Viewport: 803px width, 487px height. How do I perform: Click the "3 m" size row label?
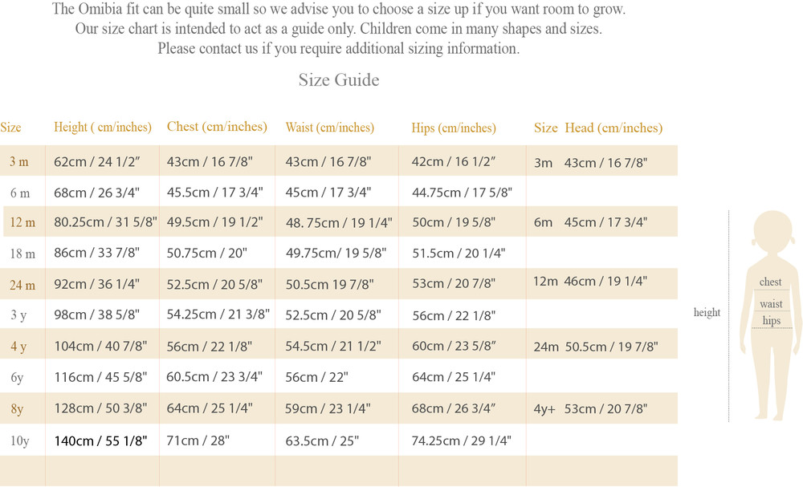pyautogui.click(x=19, y=161)
